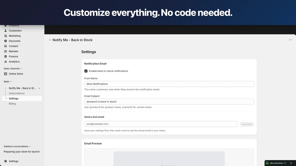Click the Discounts badge icon
The width and height of the screenshot is (296, 166).
[x=6, y=41]
